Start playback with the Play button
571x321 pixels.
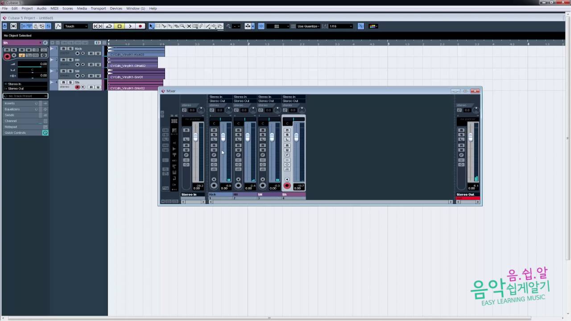click(130, 26)
